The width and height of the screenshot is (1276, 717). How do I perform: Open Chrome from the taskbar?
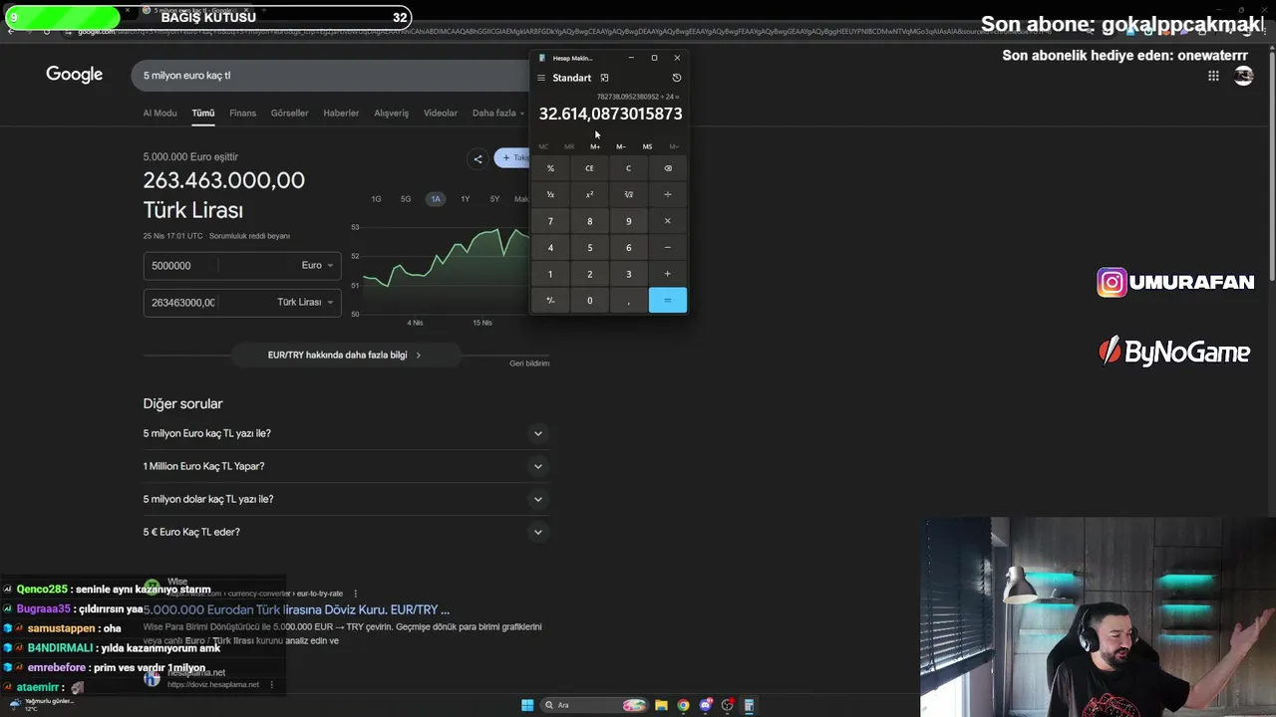683,705
